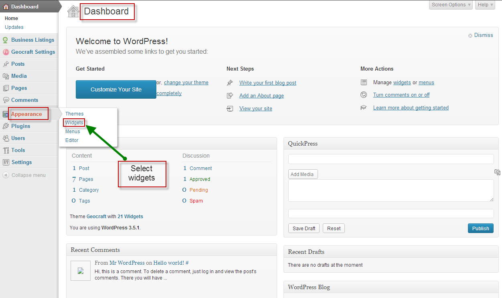The width and height of the screenshot is (502, 298).
Task: Click the large house icon beside Dashboard title
Action: 73,11
